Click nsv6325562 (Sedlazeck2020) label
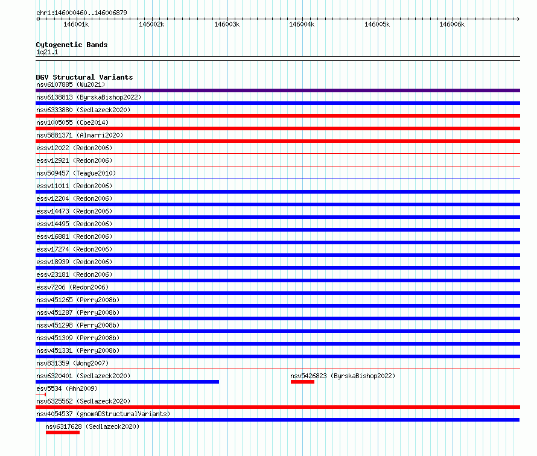This screenshot has height=456, width=537. point(83,401)
